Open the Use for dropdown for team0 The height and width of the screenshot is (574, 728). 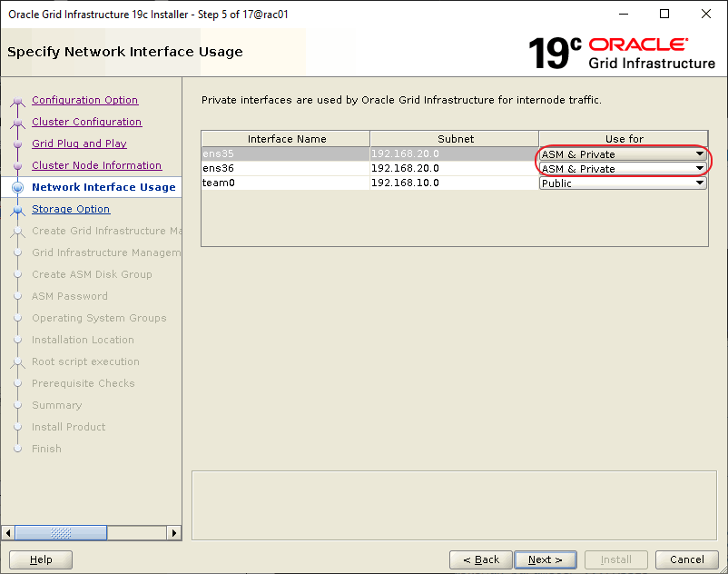pyautogui.click(x=623, y=183)
